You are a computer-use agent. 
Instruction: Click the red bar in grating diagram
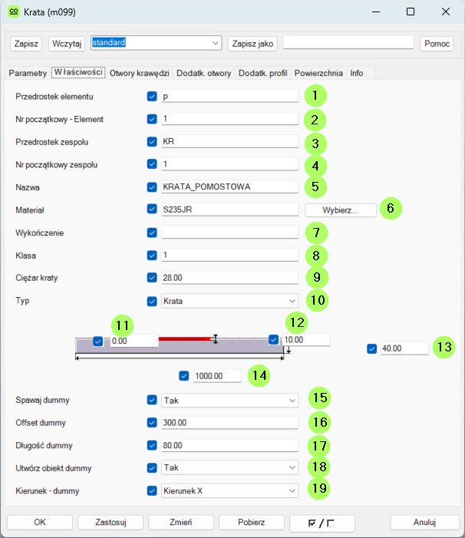(185, 338)
